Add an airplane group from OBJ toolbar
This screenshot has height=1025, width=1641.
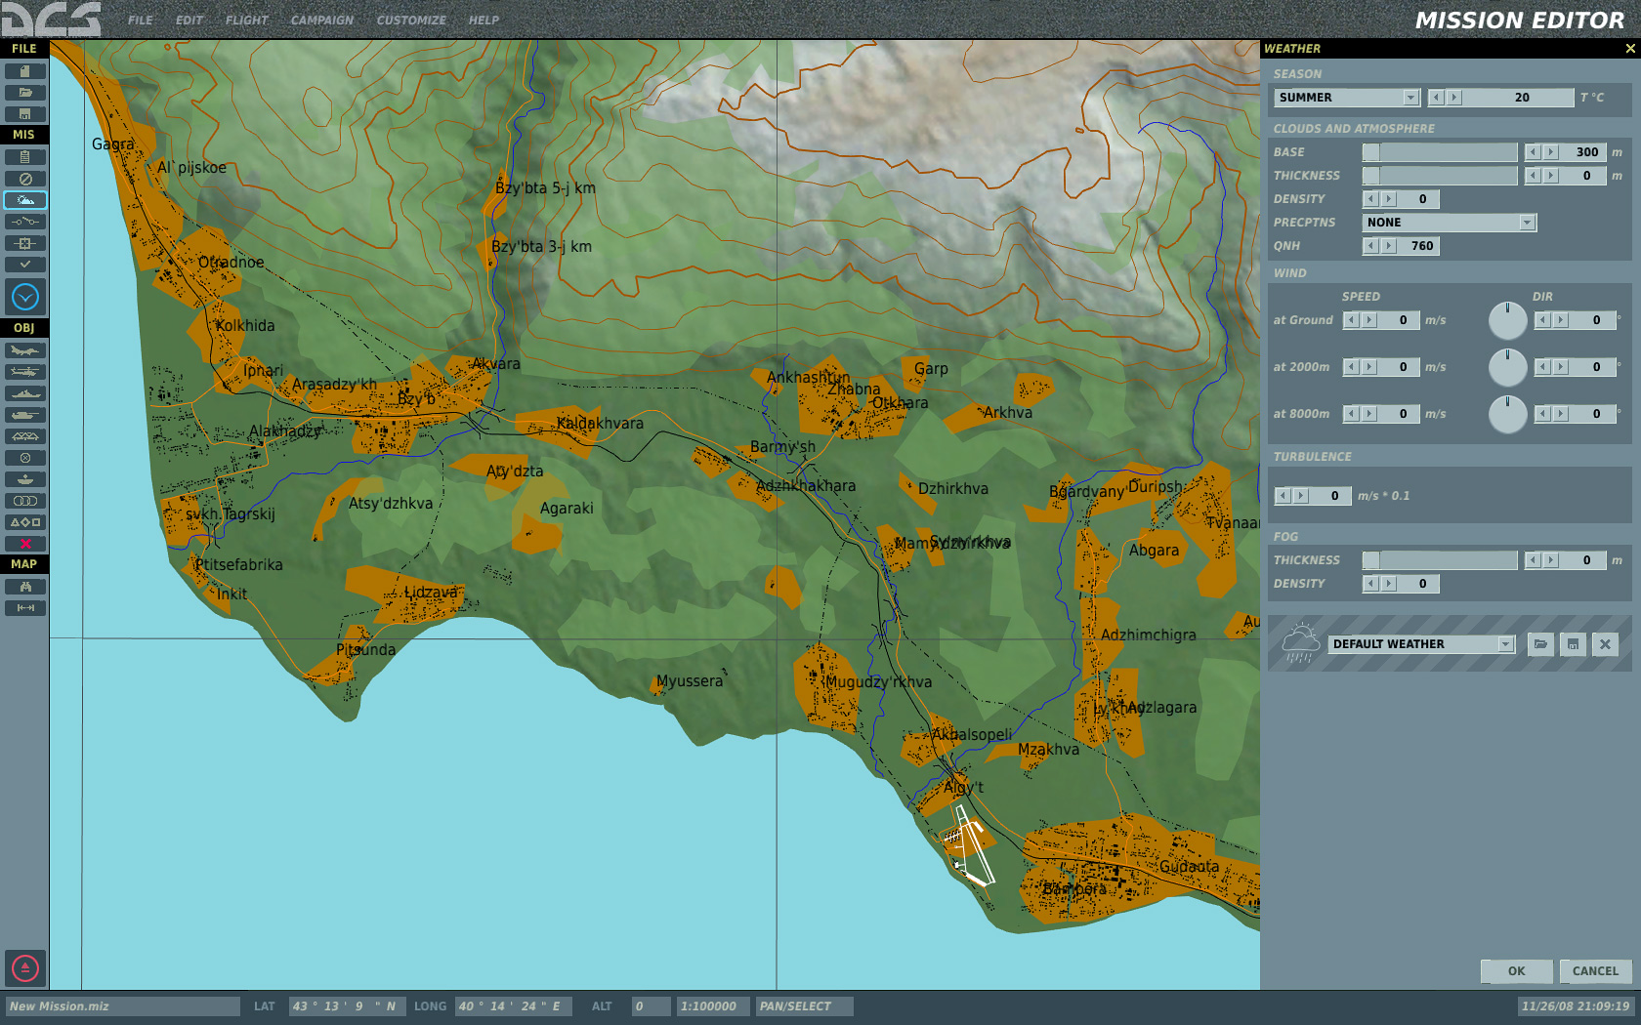point(25,350)
